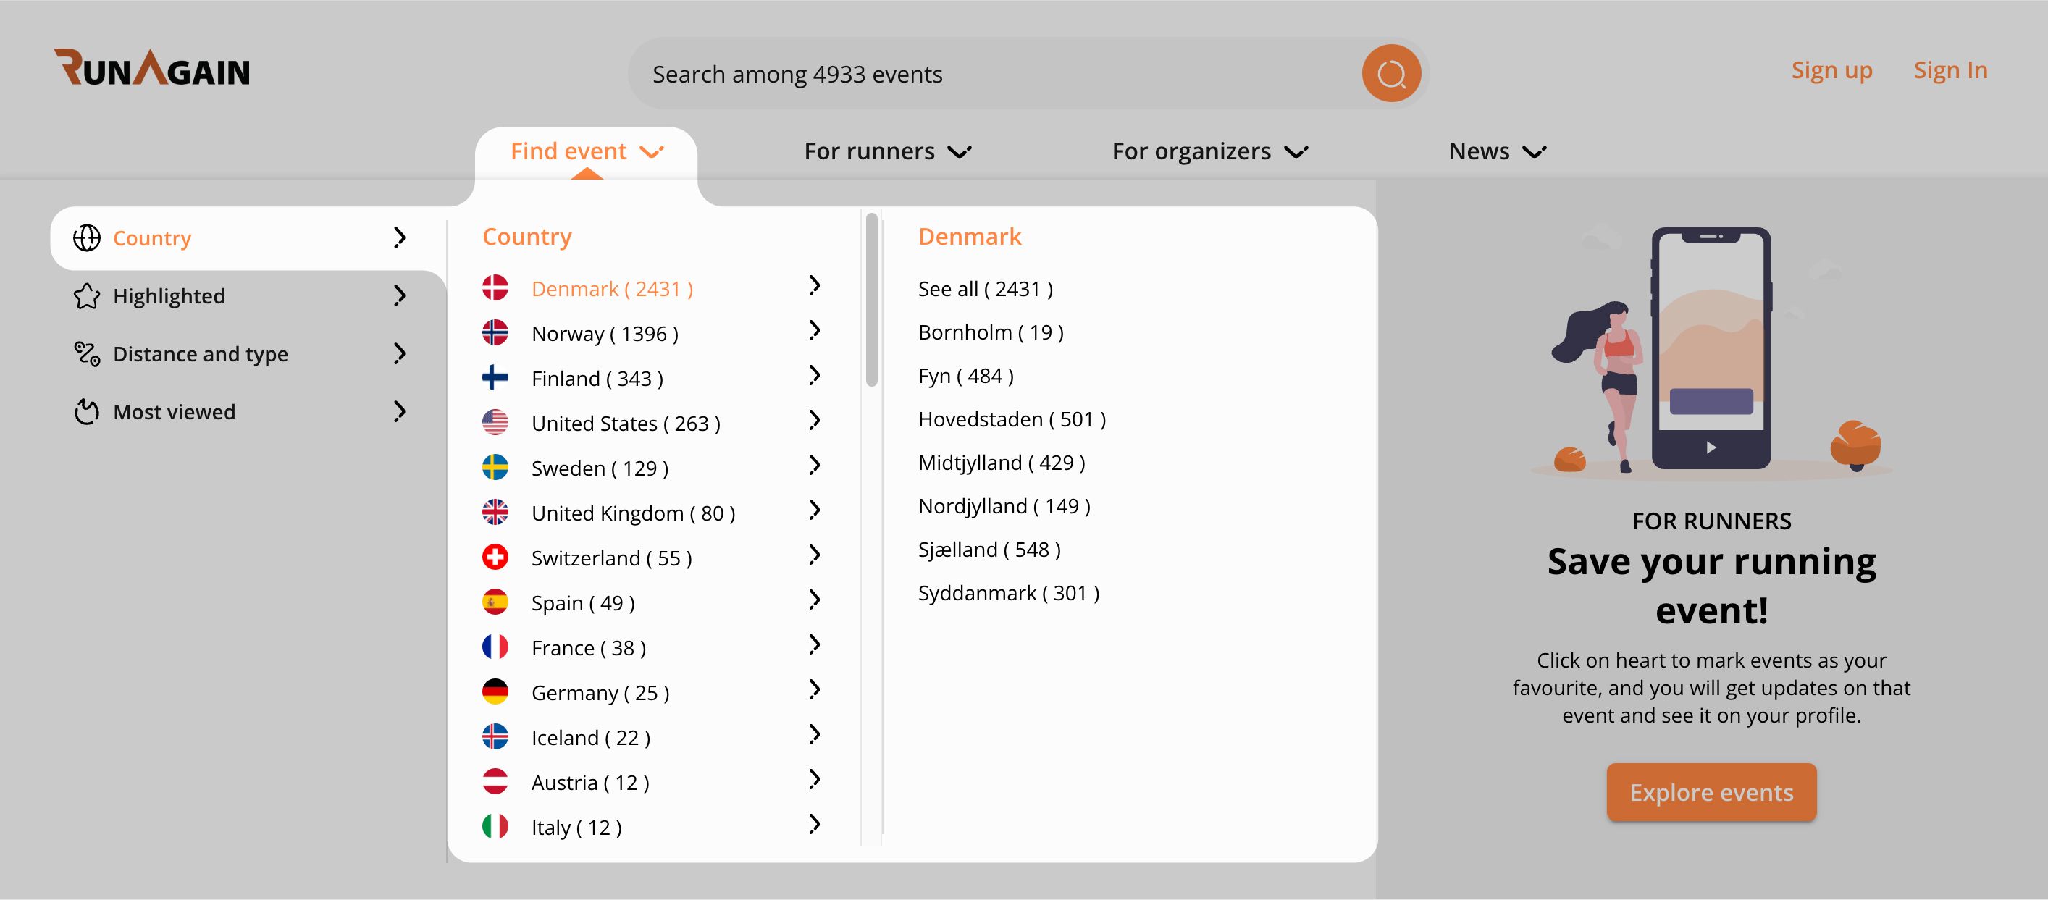Select Spain ( 49 ) country
The height and width of the screenshot is (900, 2048).
pyautogui.click(x=583, y=602)
